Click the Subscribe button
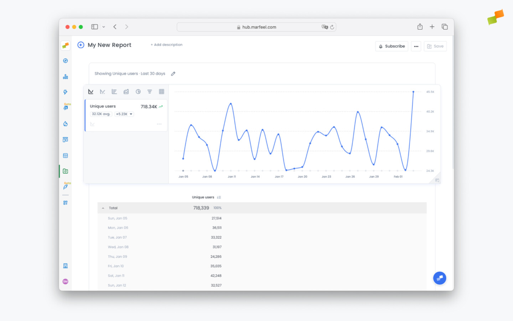Image resolution: width=513 pixels, height=321 pixels. click(392, 46)
